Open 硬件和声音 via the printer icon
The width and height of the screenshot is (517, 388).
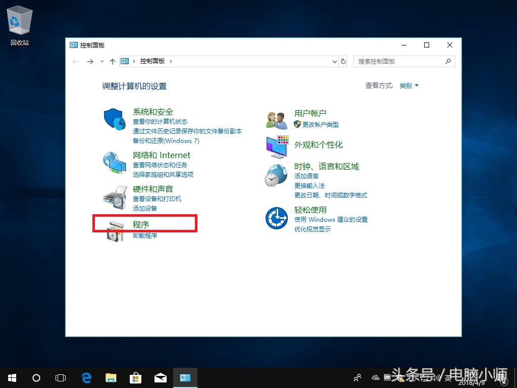[114, 196]
